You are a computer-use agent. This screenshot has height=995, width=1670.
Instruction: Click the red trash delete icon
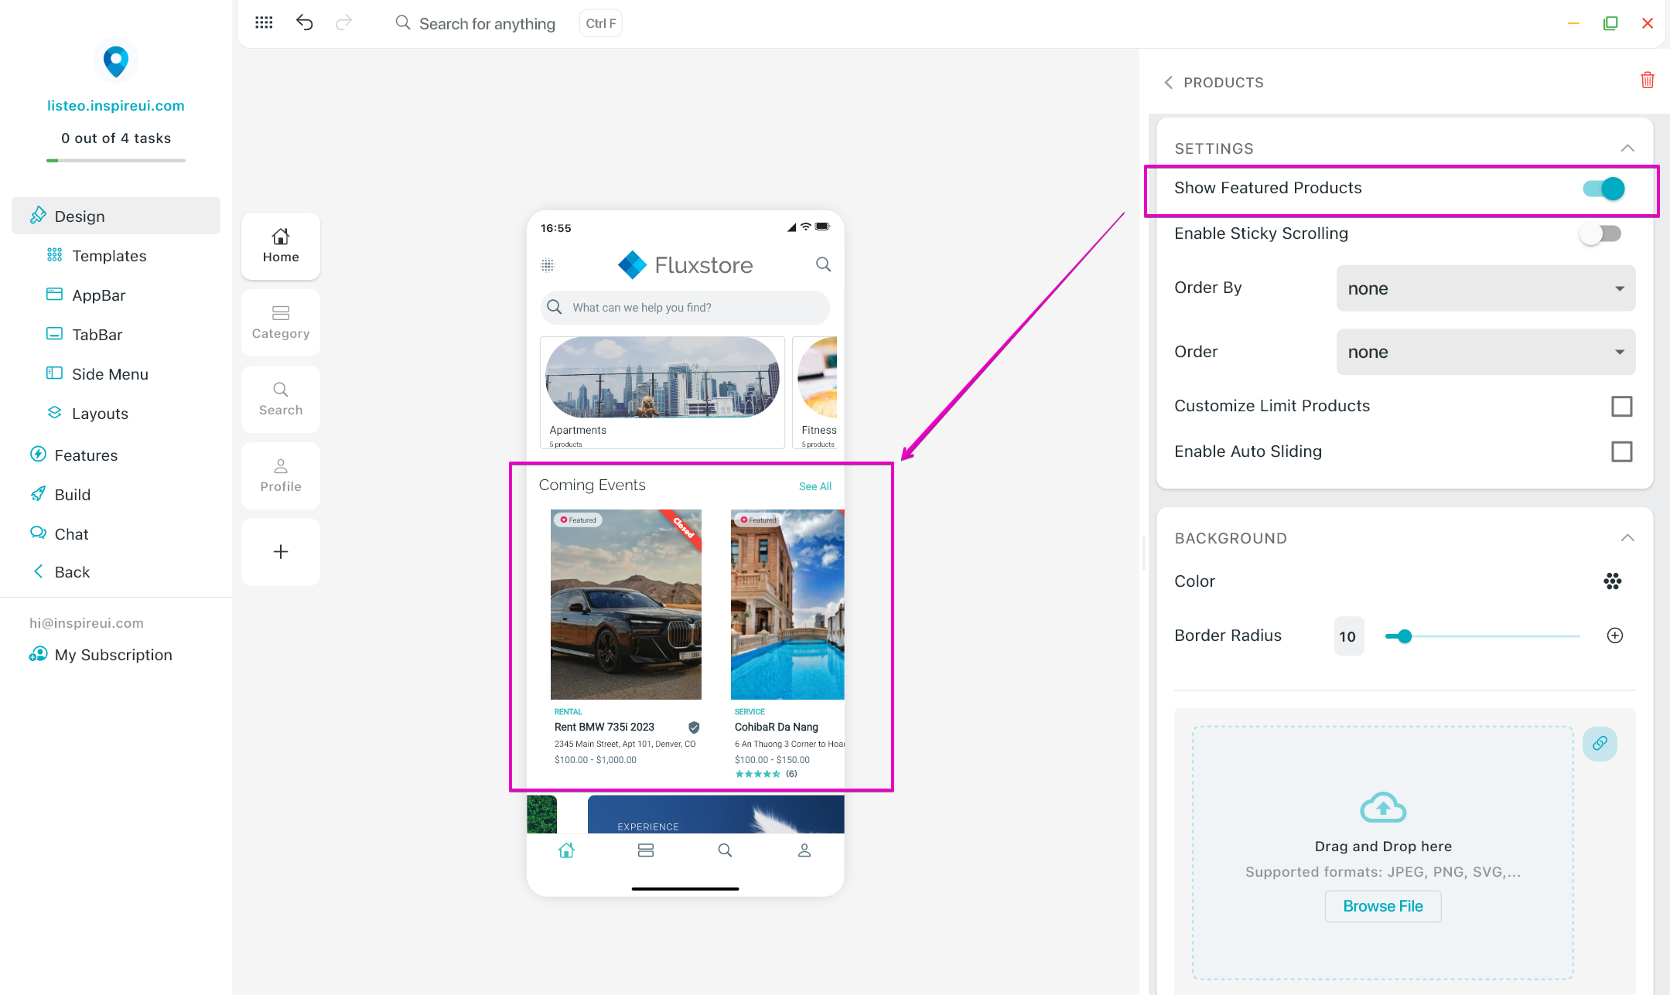[x=1647, y=80]
